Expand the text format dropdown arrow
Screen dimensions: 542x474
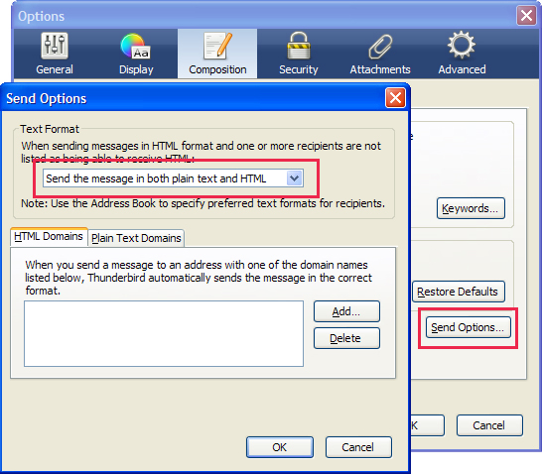point(295,178)
